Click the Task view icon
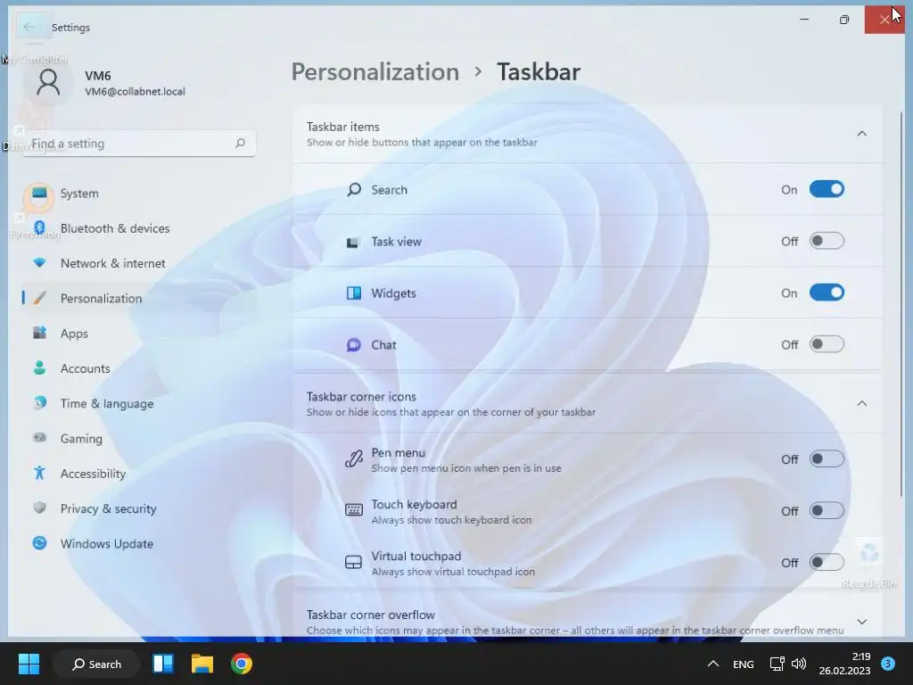Screen dimensions: 913x685 point(353,242)
